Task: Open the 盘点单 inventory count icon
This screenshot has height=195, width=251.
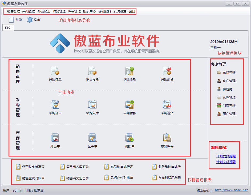Action: (92, 138)
